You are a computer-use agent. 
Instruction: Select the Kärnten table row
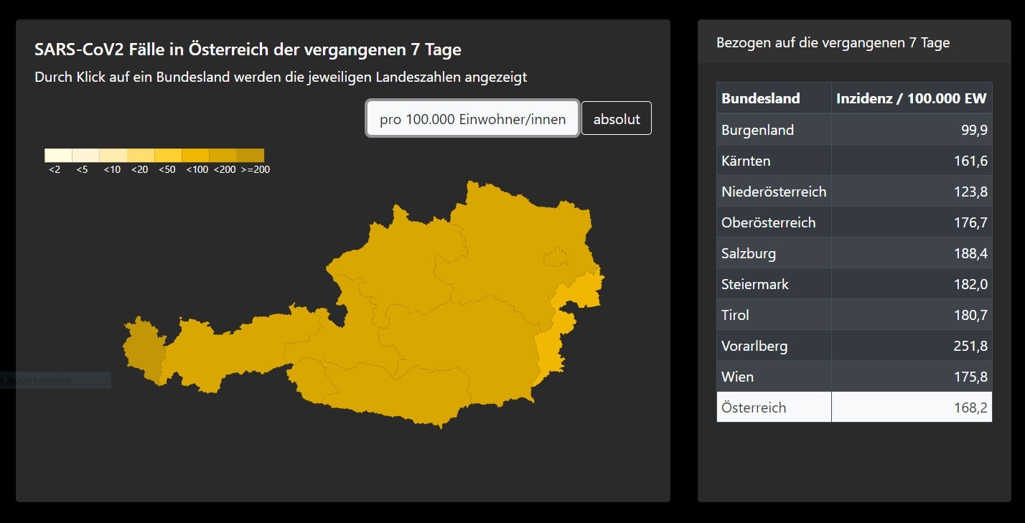(x=854, y=161)
